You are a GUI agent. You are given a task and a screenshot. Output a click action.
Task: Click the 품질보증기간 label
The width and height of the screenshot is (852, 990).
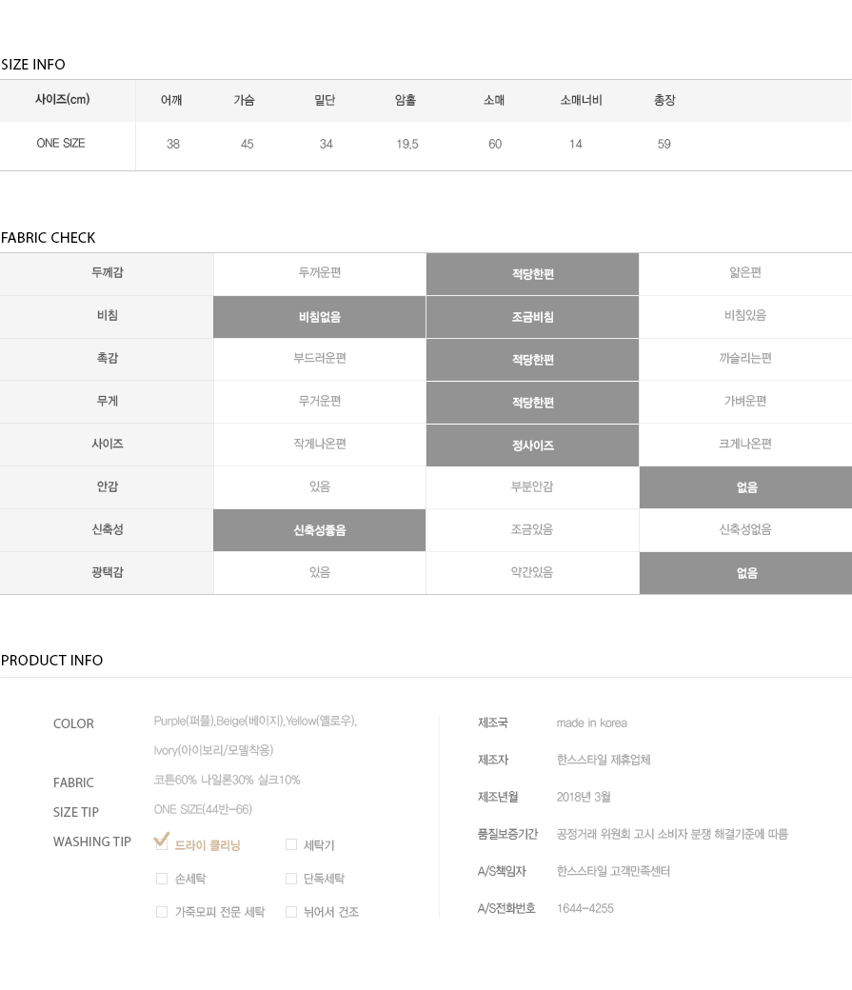point(507,834)
